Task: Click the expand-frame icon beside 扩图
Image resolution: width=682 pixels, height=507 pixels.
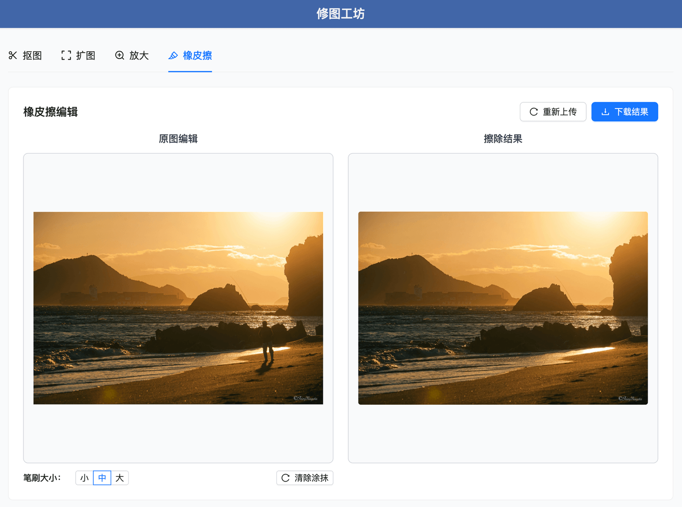Action: [66, 55]
